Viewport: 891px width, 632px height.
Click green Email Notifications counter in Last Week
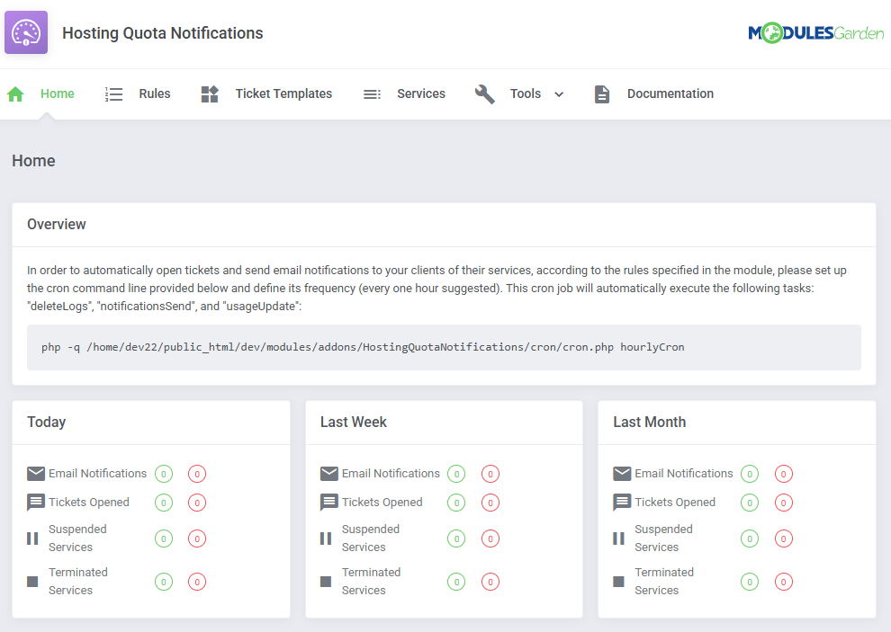point(456,474)
